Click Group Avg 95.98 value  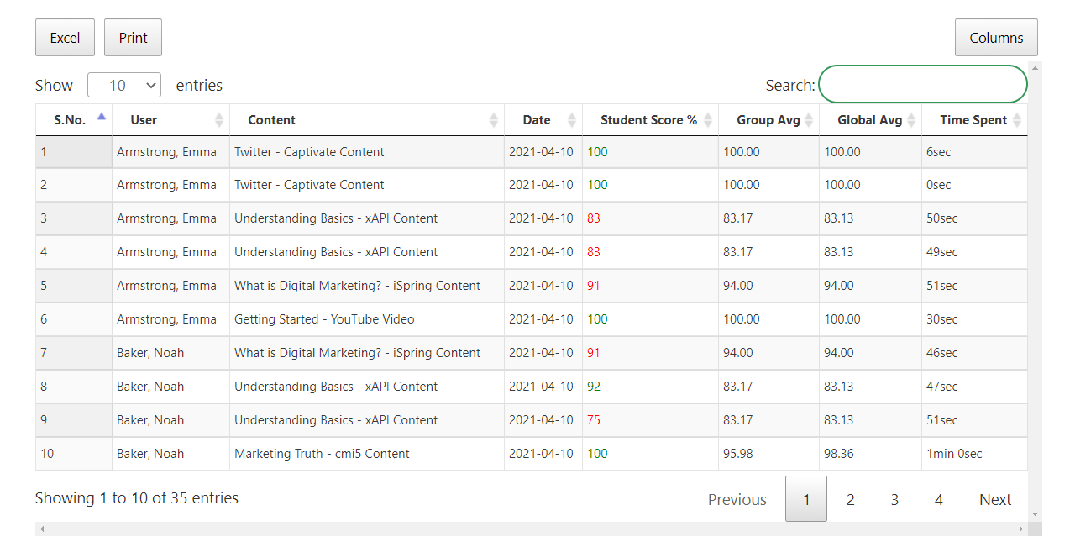[x=737, y=454]
